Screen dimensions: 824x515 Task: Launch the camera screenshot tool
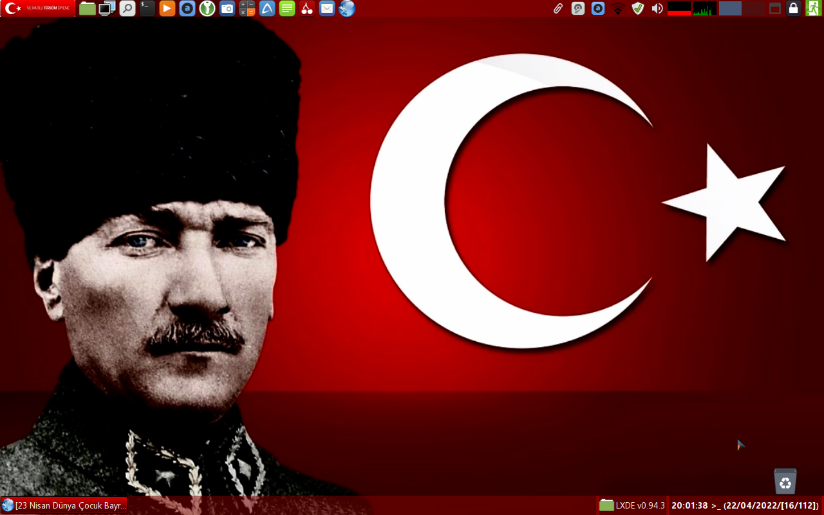[x=227, y=8]
